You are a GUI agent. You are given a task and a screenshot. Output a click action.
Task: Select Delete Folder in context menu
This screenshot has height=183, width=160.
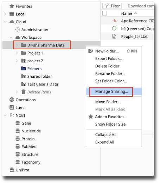[x=114, y=66]
